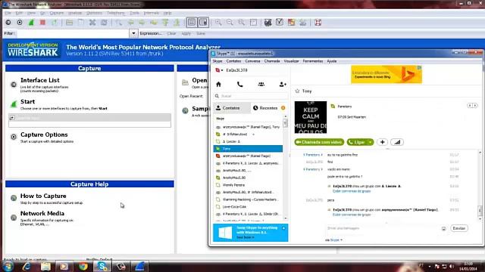Click the Skype add contact icon

(x=283, y=84)
